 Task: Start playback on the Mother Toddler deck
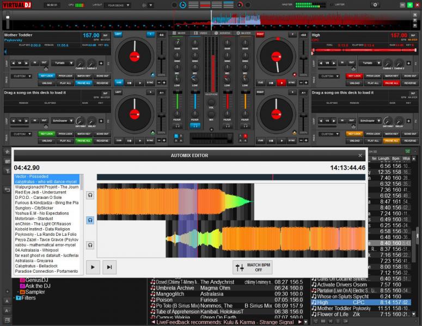point(140,83)
